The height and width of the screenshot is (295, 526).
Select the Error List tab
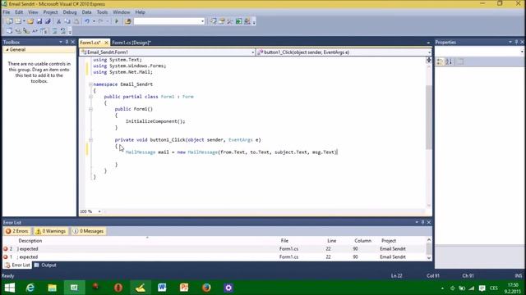pyautogui.click(x=17, y=265)
